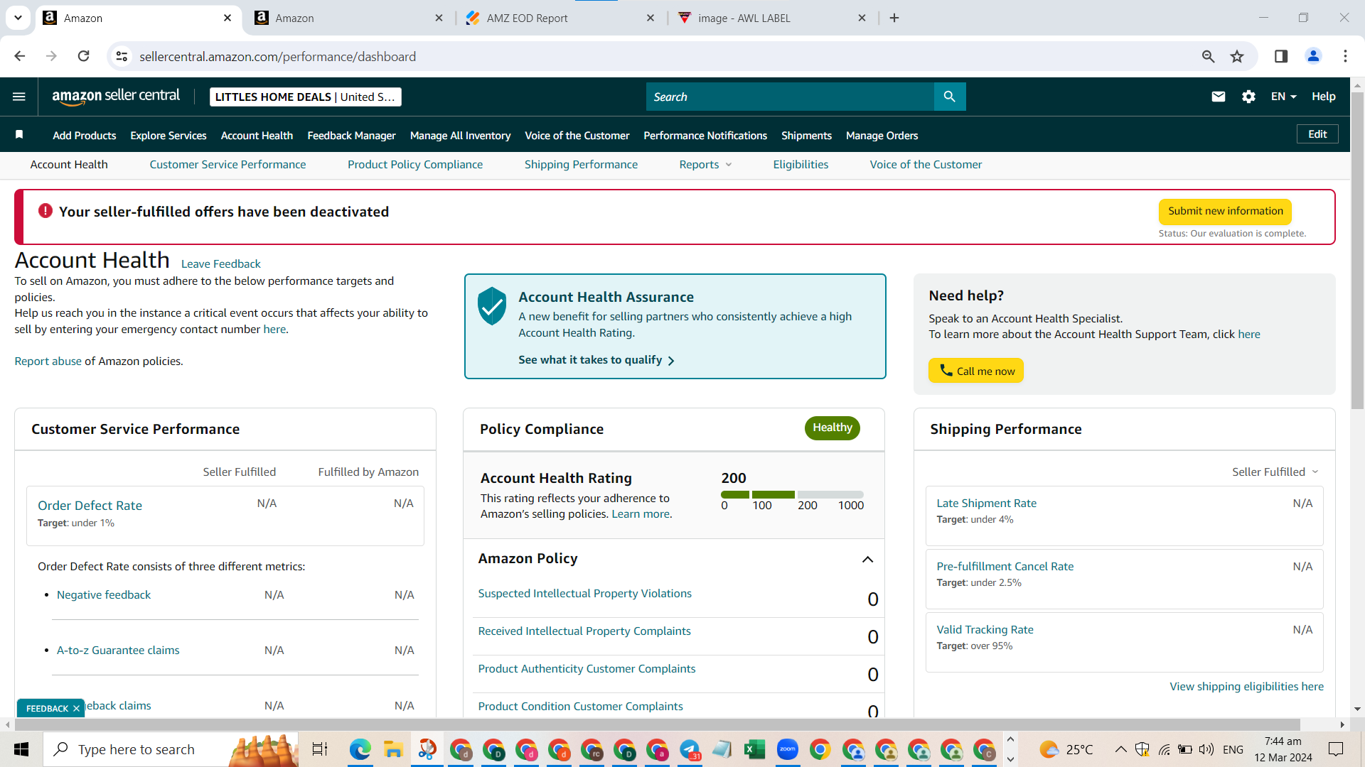Screen dimensions: 1365x767
Task: Open Task View on the taskbar
Action: click(320, 749)
